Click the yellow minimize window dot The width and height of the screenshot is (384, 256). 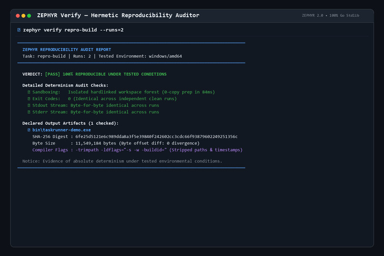pos(23,16)
